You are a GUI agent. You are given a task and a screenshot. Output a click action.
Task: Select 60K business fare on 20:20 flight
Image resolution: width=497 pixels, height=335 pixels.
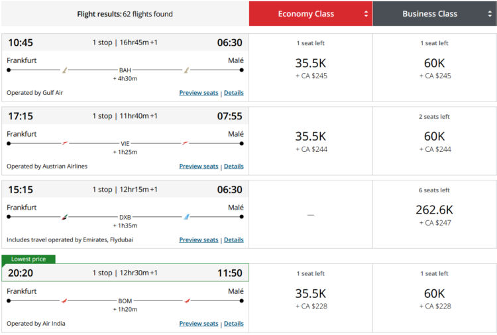point(434,298)
